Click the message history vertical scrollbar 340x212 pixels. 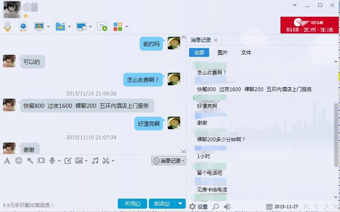(x=336, y=135)
